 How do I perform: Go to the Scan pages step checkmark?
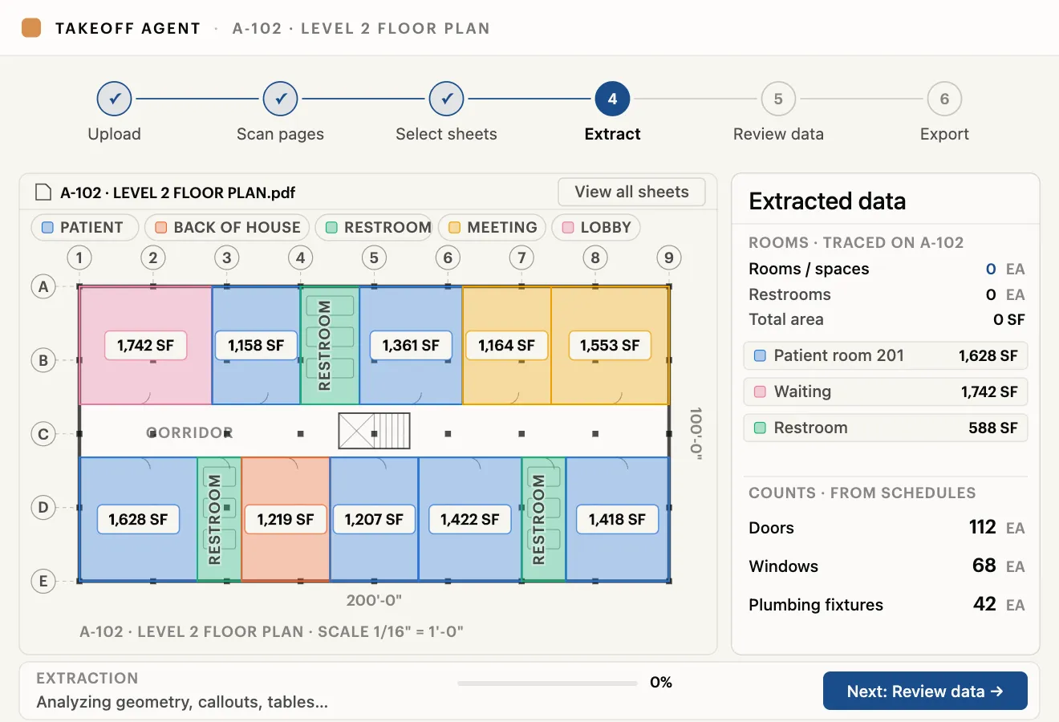tap(281, 99)
